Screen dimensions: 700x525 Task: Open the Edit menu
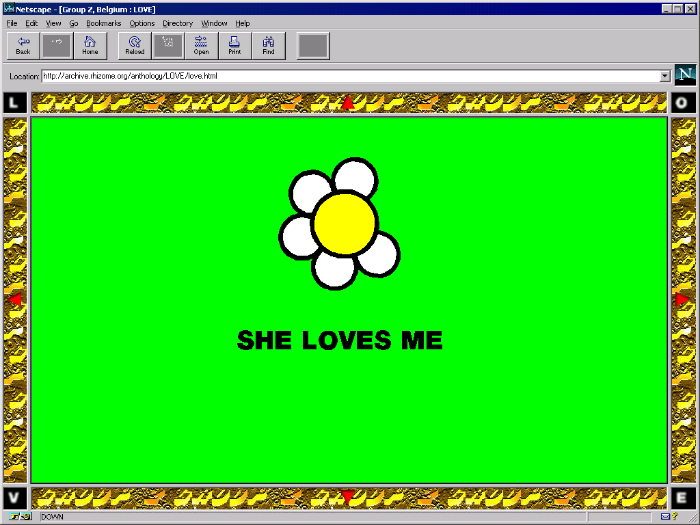pyautogui.click(x=31, y=23)
